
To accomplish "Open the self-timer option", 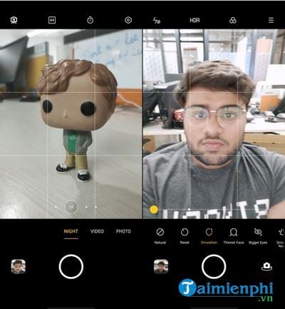I will [90, 20].
